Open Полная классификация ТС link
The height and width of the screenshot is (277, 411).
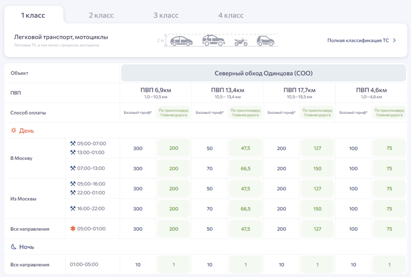(358, 40)
